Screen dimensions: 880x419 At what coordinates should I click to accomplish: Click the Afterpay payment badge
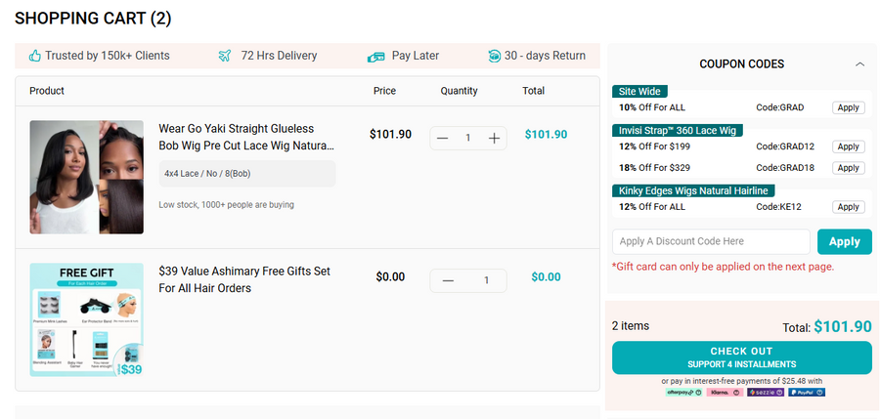[683, 393]
